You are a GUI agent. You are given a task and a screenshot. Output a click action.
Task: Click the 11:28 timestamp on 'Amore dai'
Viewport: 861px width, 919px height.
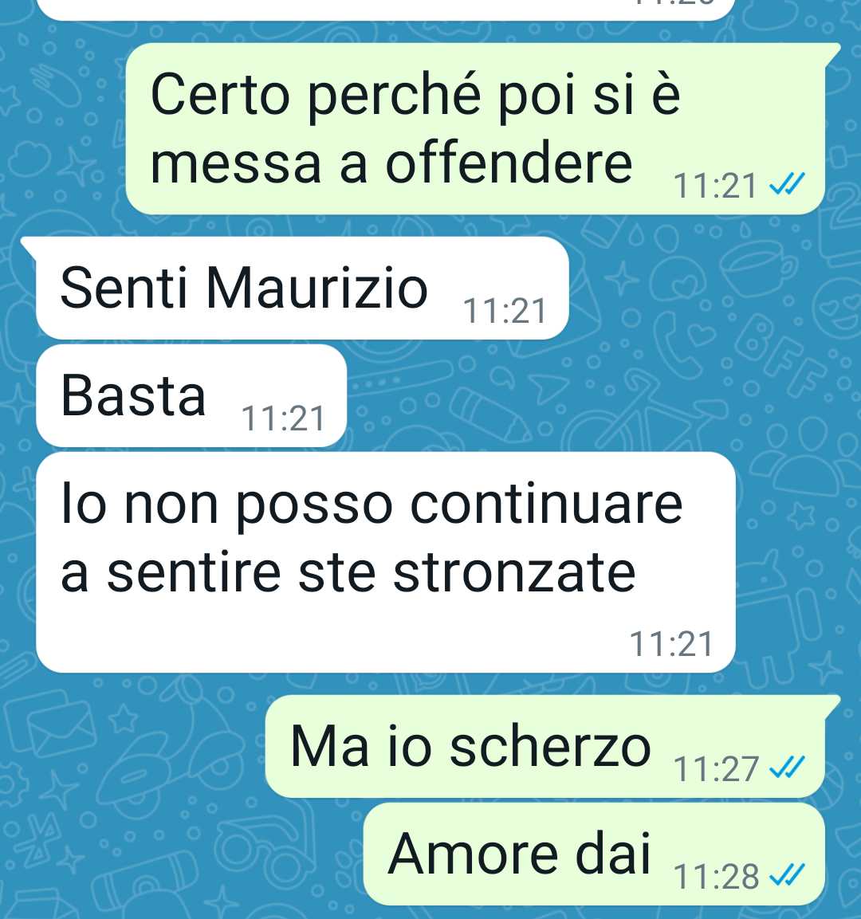[716, 878]
